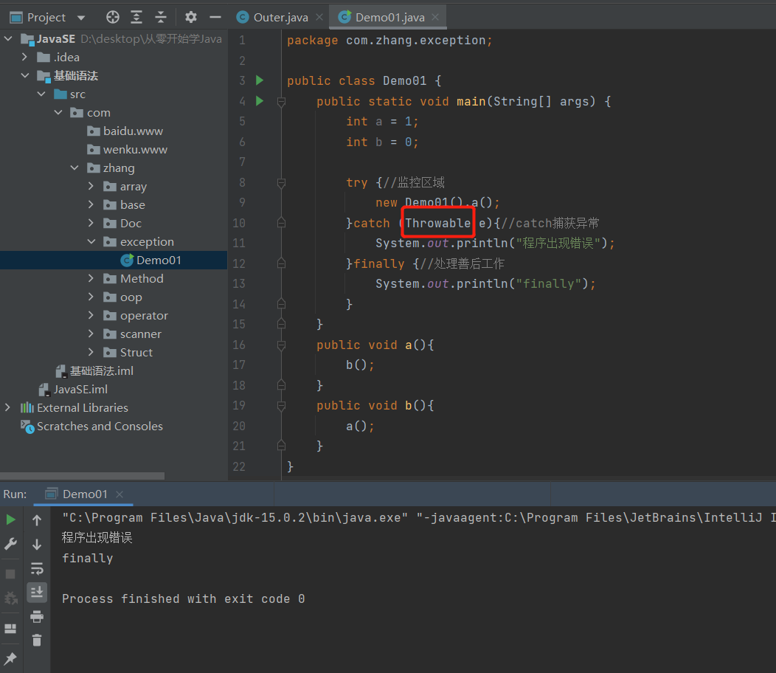Viewport: 776px width, 673px height.
Task: Expand the Struct package
Action: coord(91,352)
